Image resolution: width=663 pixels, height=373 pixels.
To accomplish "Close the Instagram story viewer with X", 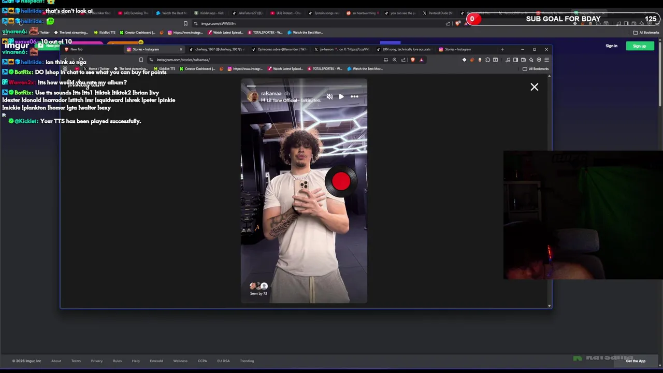I will coord(534,87).
